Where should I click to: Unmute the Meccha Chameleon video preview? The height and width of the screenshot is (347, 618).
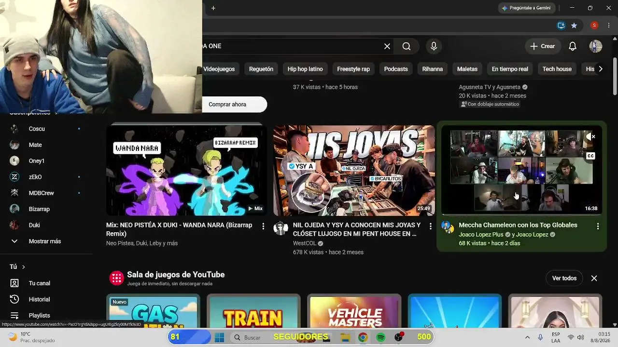pos(590,137)
